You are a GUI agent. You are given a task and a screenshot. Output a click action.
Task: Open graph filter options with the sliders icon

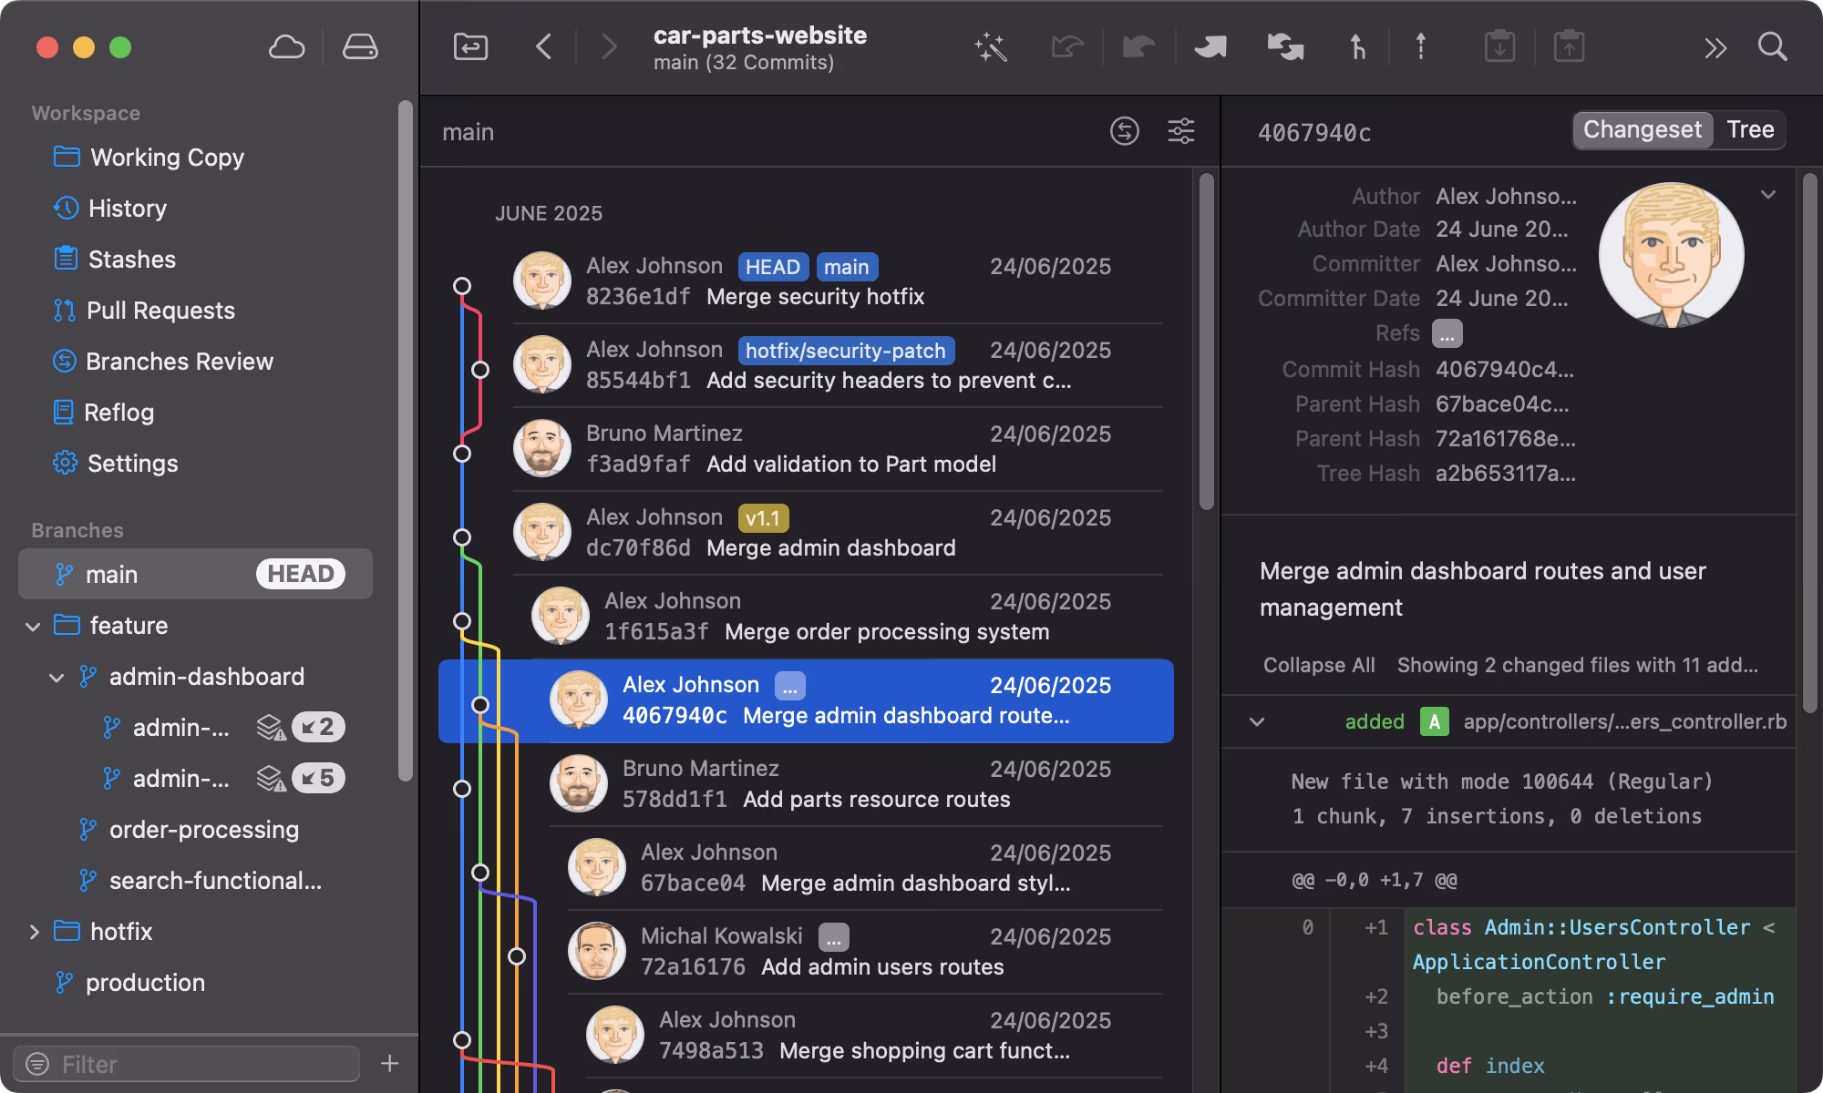pos(1181,131)
